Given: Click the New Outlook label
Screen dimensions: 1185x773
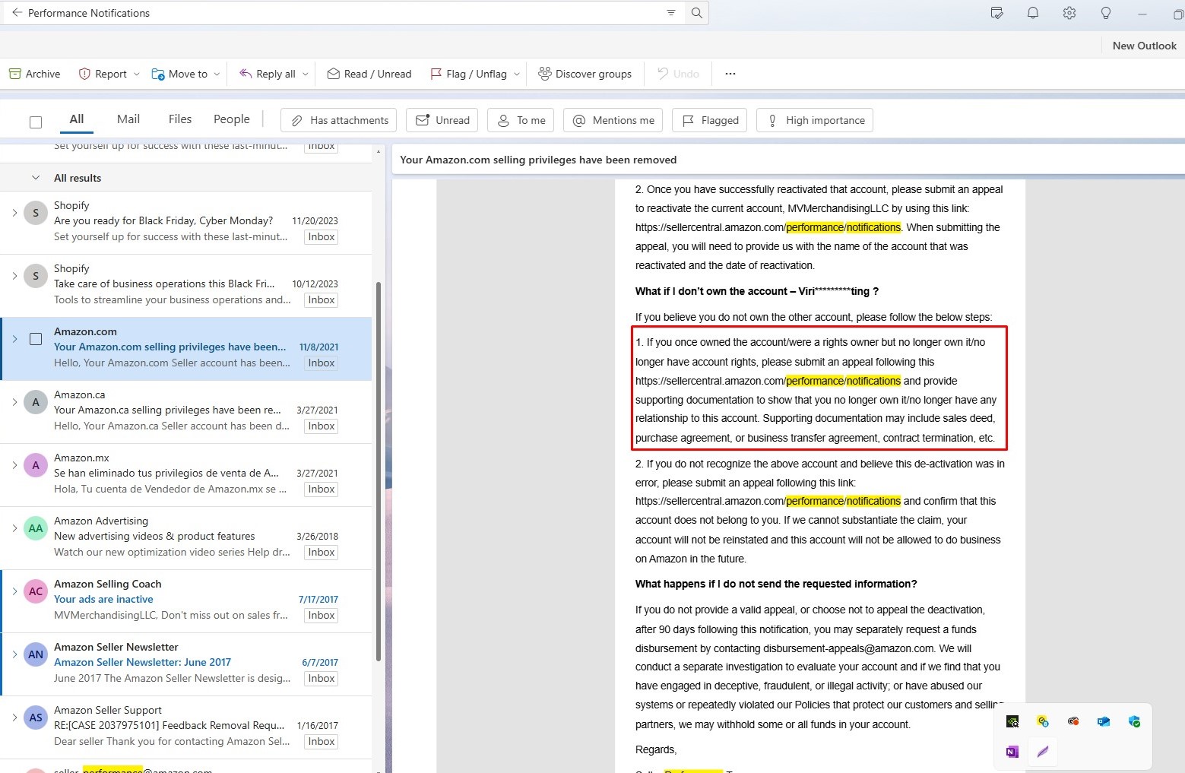Looking at the screenshot, I should 1144,46.
